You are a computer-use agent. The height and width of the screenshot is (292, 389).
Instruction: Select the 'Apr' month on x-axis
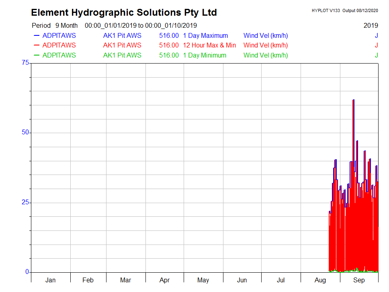point(164,280)
